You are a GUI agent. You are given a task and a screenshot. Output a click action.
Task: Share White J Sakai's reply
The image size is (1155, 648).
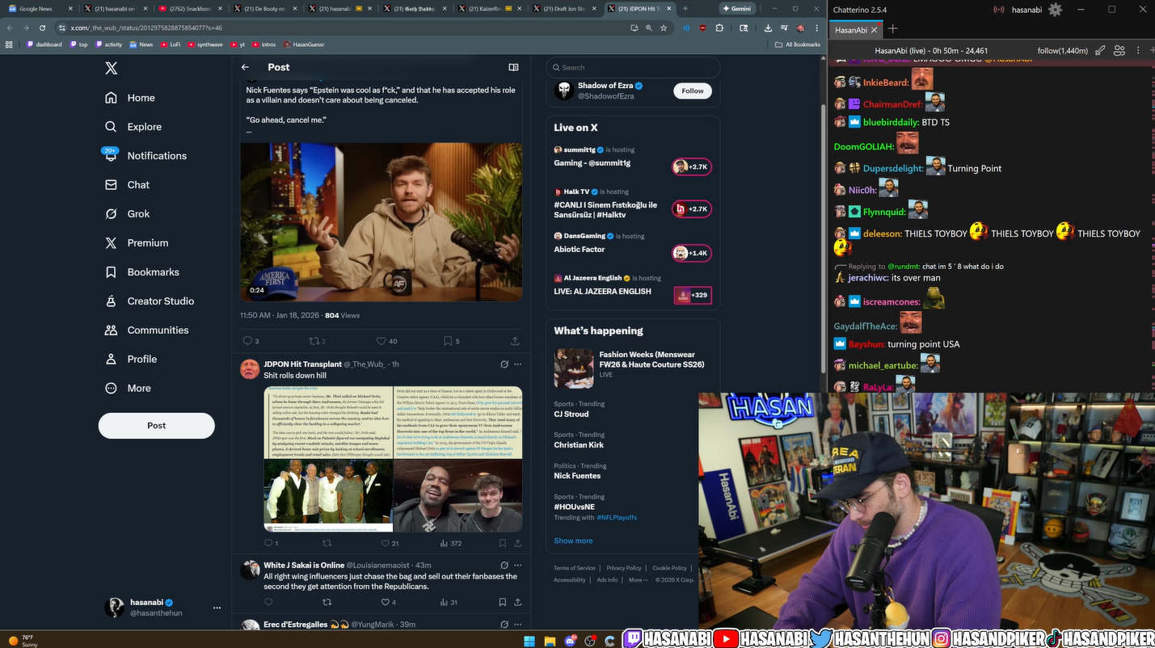coord(517,602)
